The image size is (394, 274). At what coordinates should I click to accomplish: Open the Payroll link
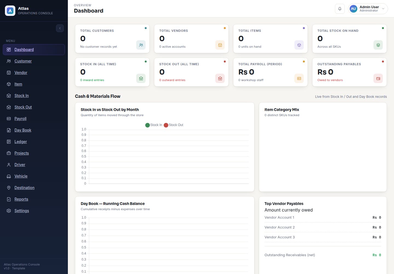click(34, 119)
